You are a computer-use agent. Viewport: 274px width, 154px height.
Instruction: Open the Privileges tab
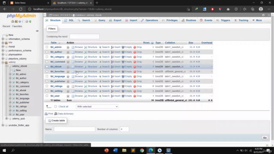pos(170,20)
